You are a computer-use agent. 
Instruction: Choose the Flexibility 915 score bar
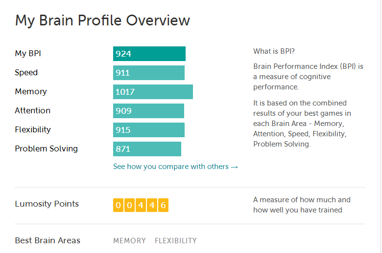point(149,130)
